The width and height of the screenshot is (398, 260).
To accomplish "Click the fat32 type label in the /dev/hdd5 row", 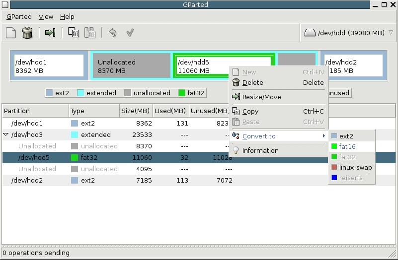I will click(89, 157).
